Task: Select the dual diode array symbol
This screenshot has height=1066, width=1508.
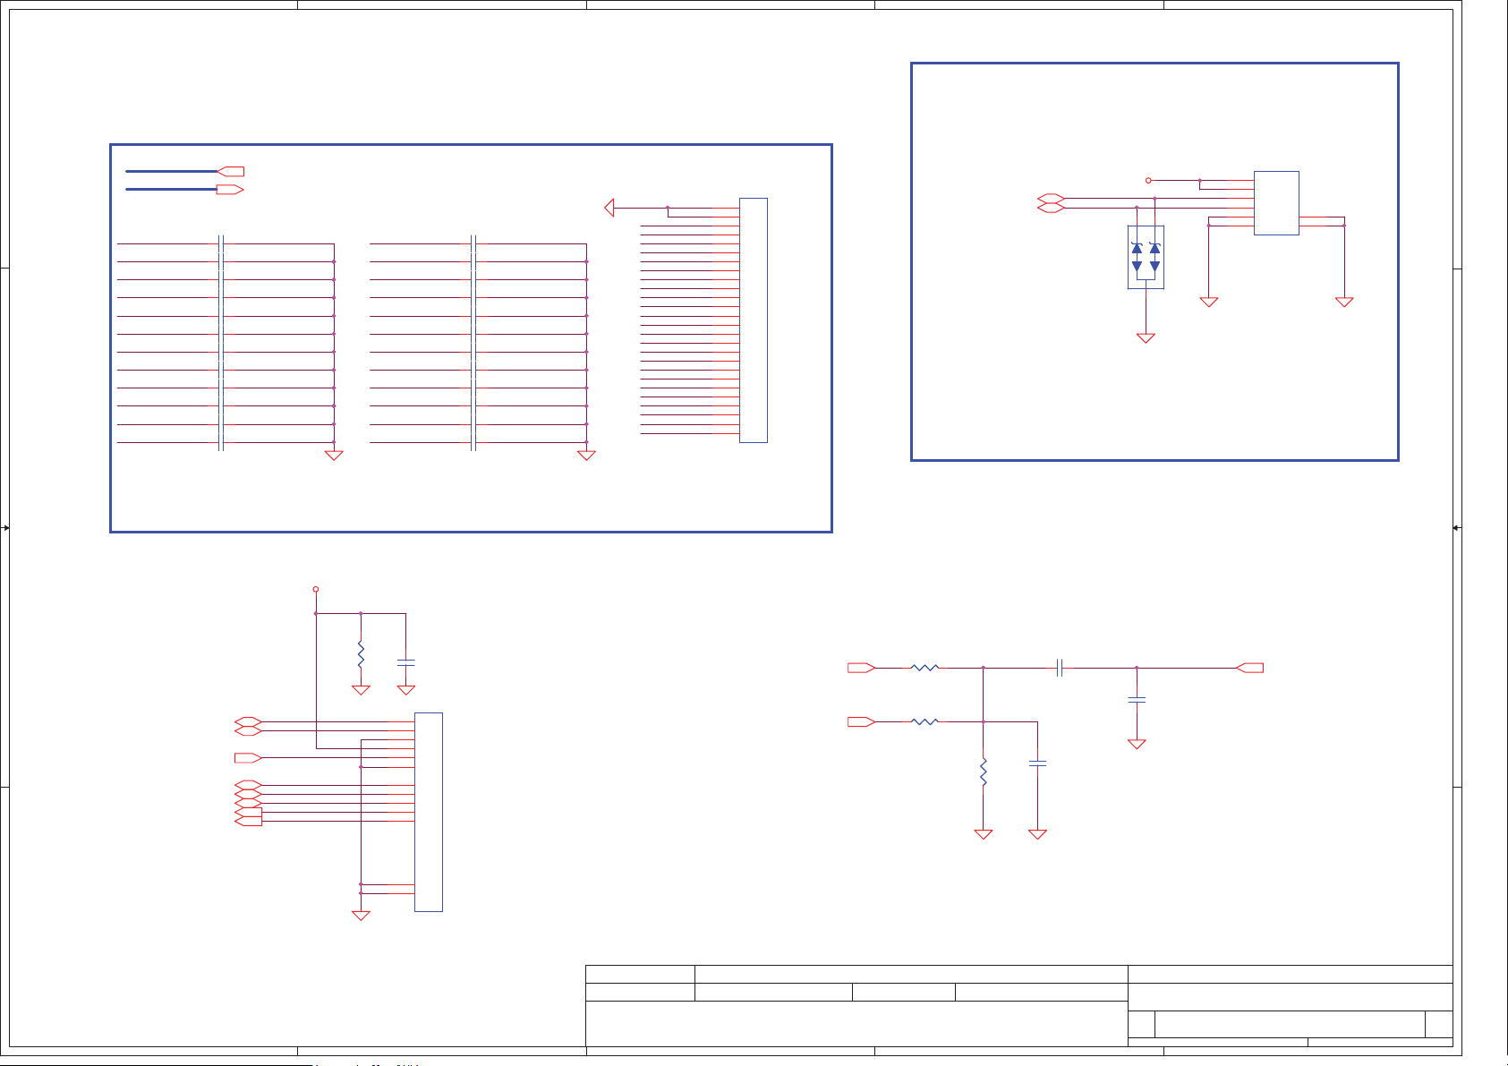Action: (1146, 257)
